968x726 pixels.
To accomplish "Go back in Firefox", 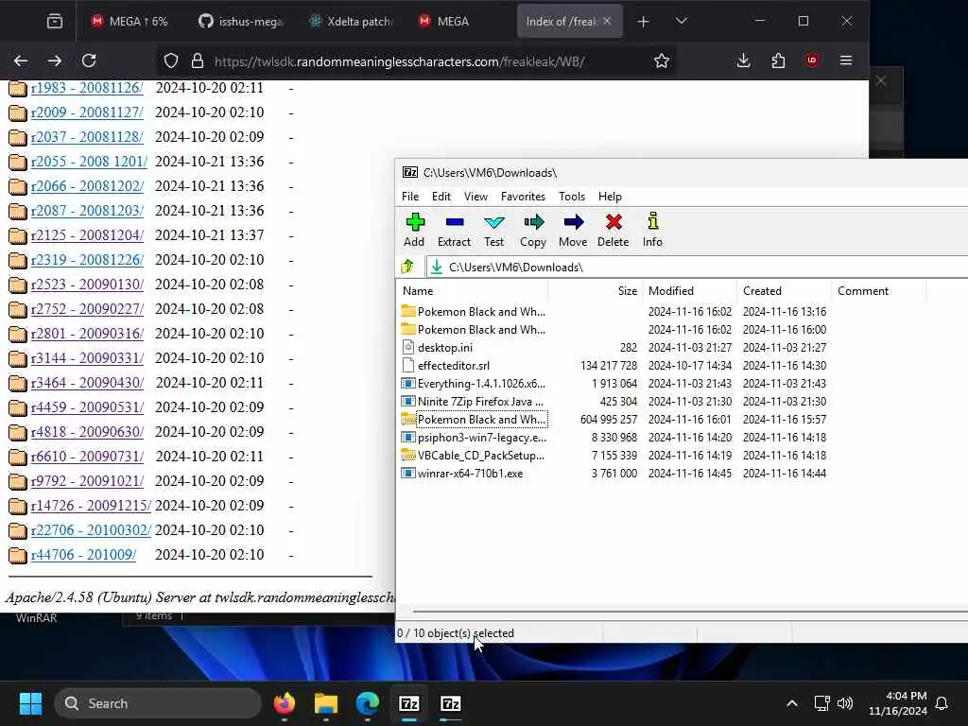I will 21,60.
